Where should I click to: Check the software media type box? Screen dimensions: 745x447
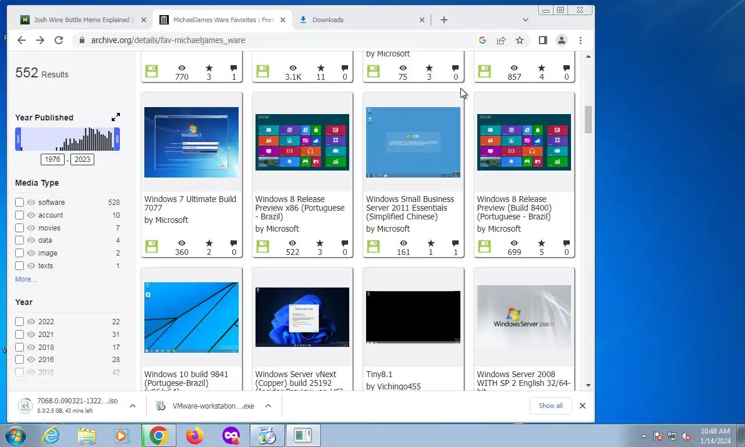tap(19, 202)
